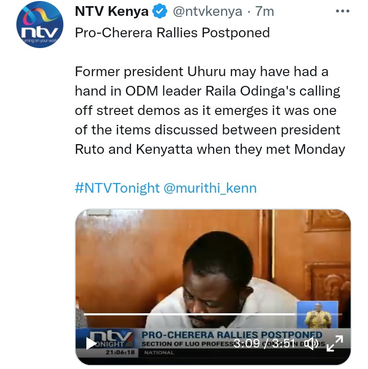Mute the video using the speaker icon
The image size is (368, 369).
(311, 343)
